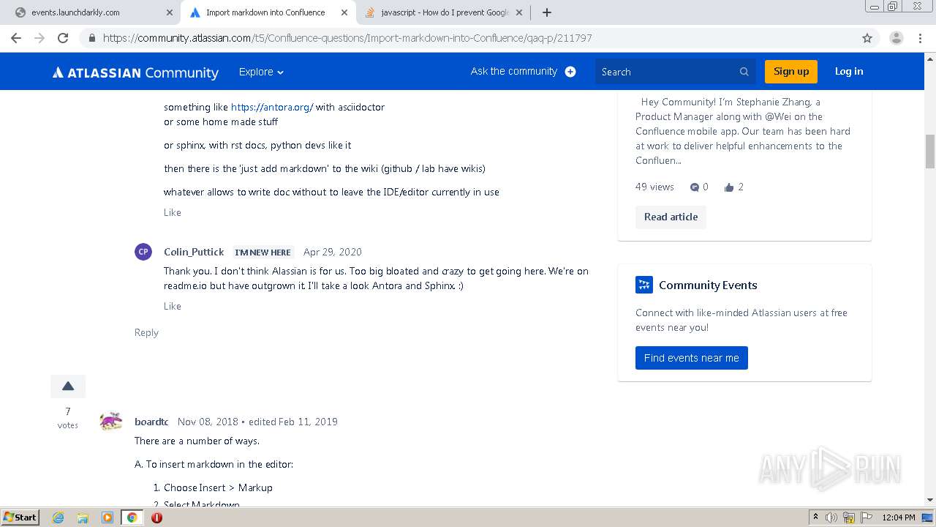This screenshot has width=936, height=527.
Task: Open boardtc's user profile link
Action: [x=151, y=422]
